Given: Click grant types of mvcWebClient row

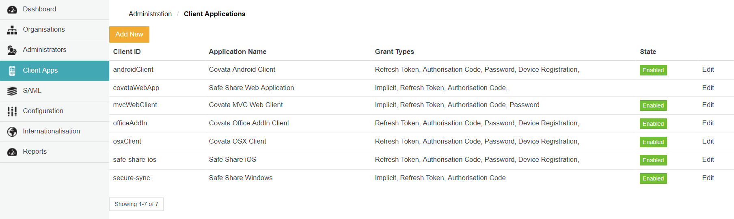Looking at the screenshot, I should pyautogui.click(x=457, y=105).
